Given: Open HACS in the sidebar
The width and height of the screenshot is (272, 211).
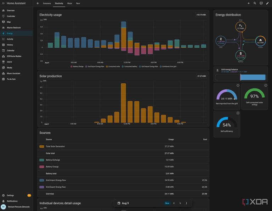Looking at the screenshot, I should tap(17, 62).
